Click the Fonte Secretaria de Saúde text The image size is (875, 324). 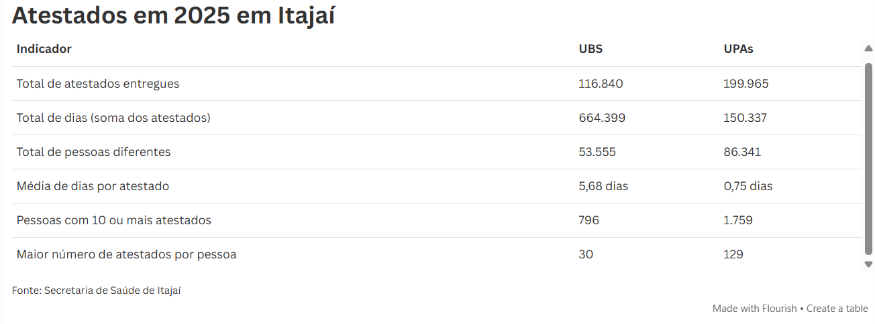(97, 291)
